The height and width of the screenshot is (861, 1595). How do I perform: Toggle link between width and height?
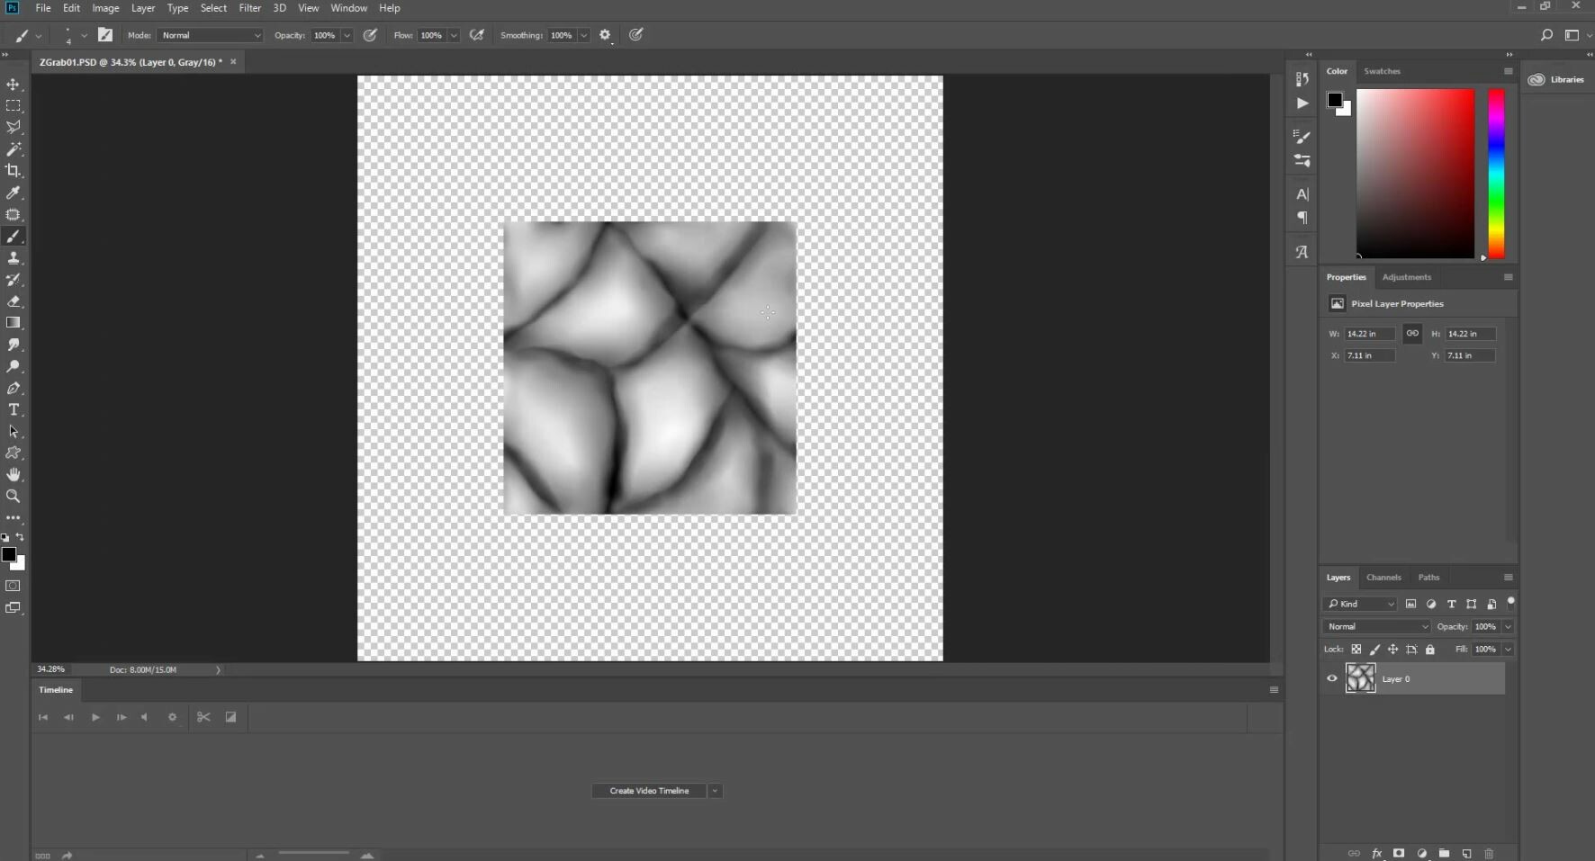[x=1412, y=334]
